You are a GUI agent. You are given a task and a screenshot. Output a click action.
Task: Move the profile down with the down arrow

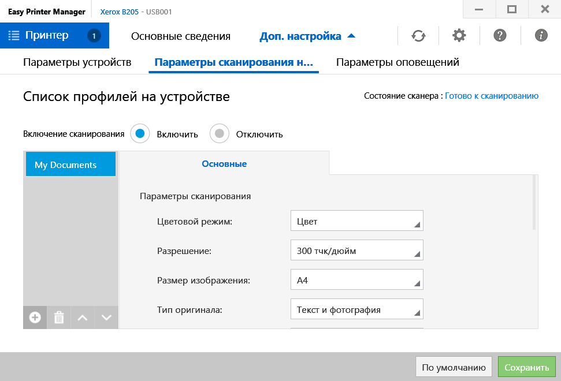click(x=106, y=317)
